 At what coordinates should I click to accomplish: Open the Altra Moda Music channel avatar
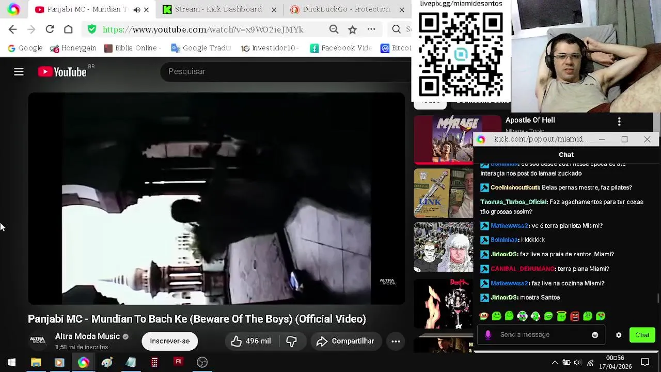(x=38, y=340)
